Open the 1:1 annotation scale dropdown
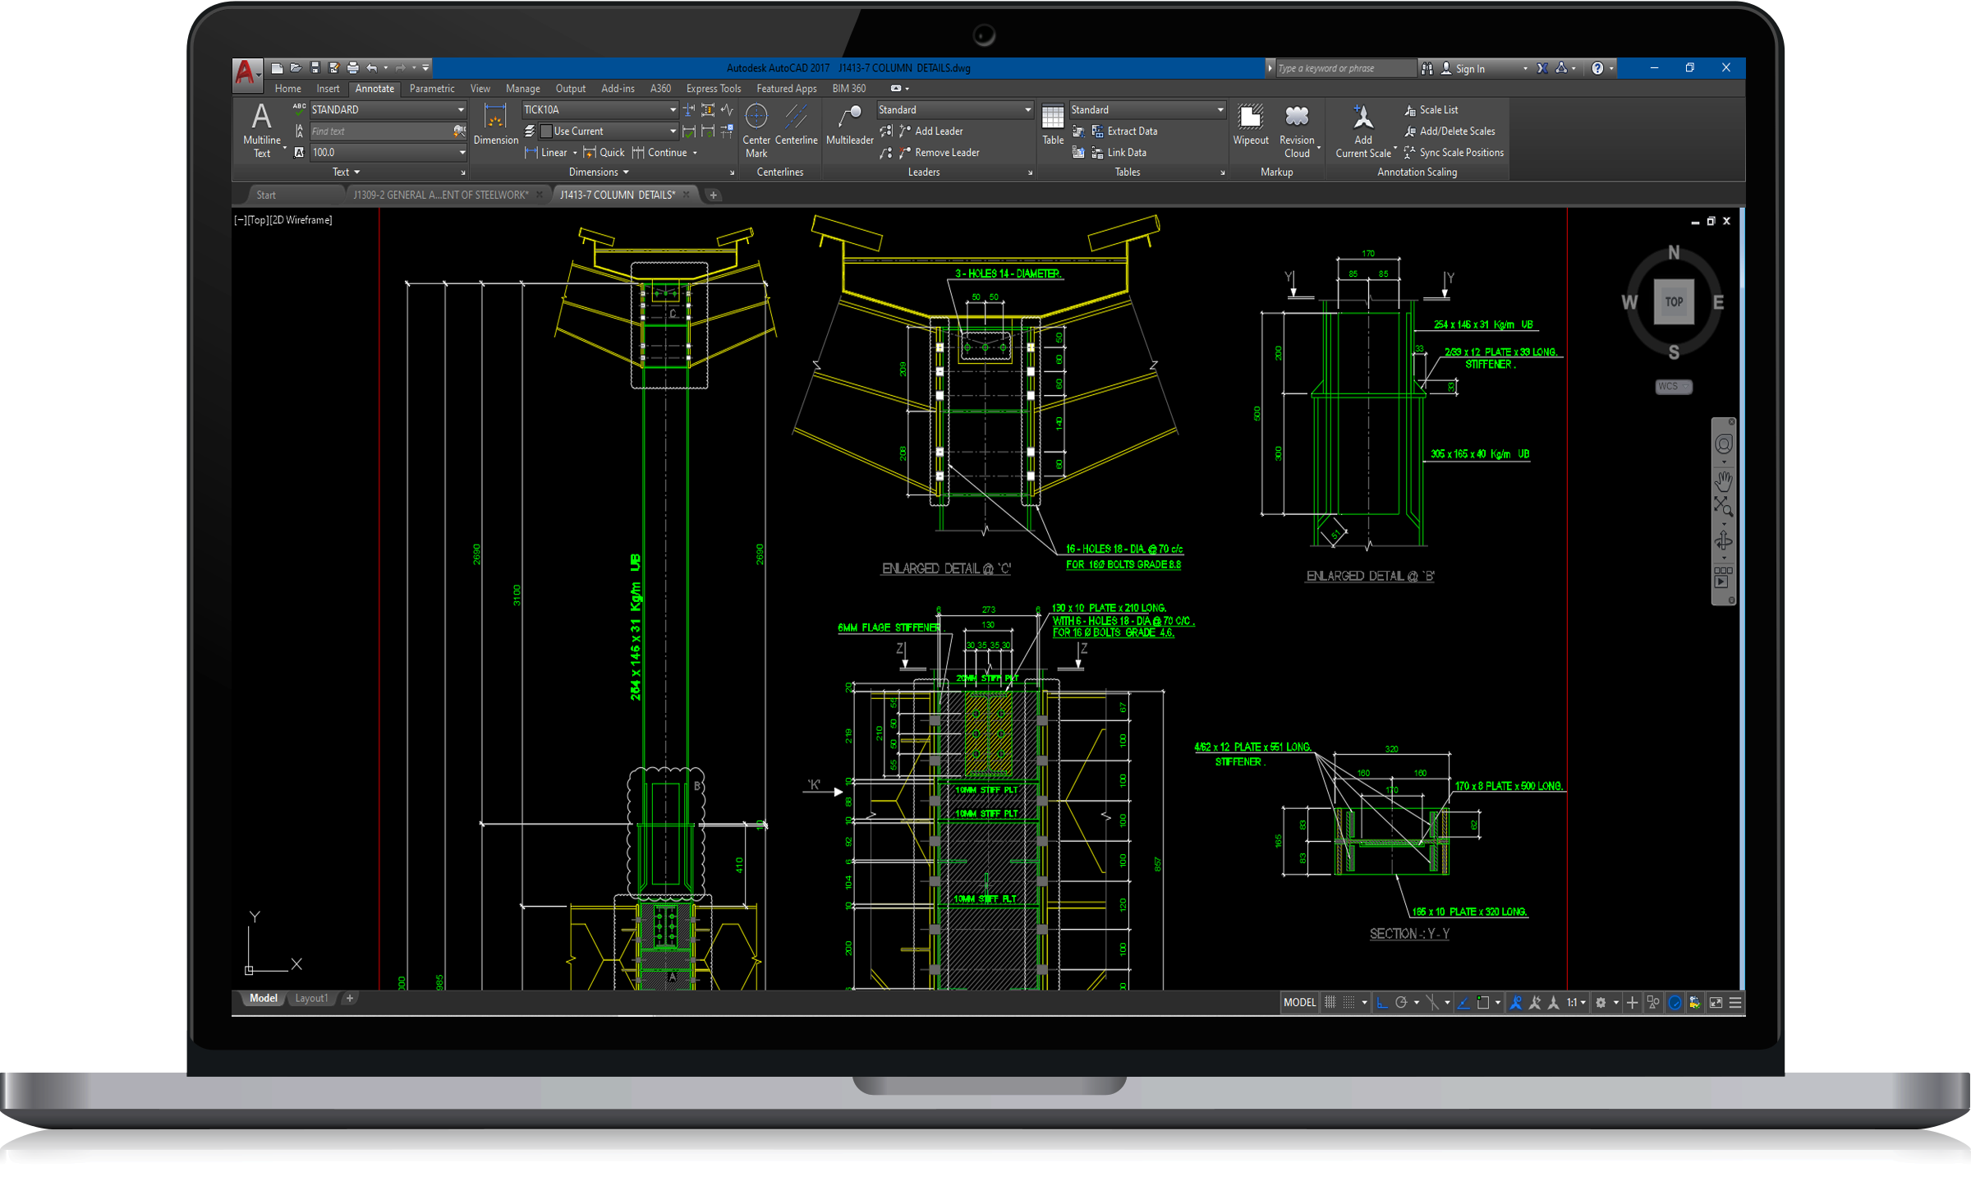 click(x=1576, y=1003)
